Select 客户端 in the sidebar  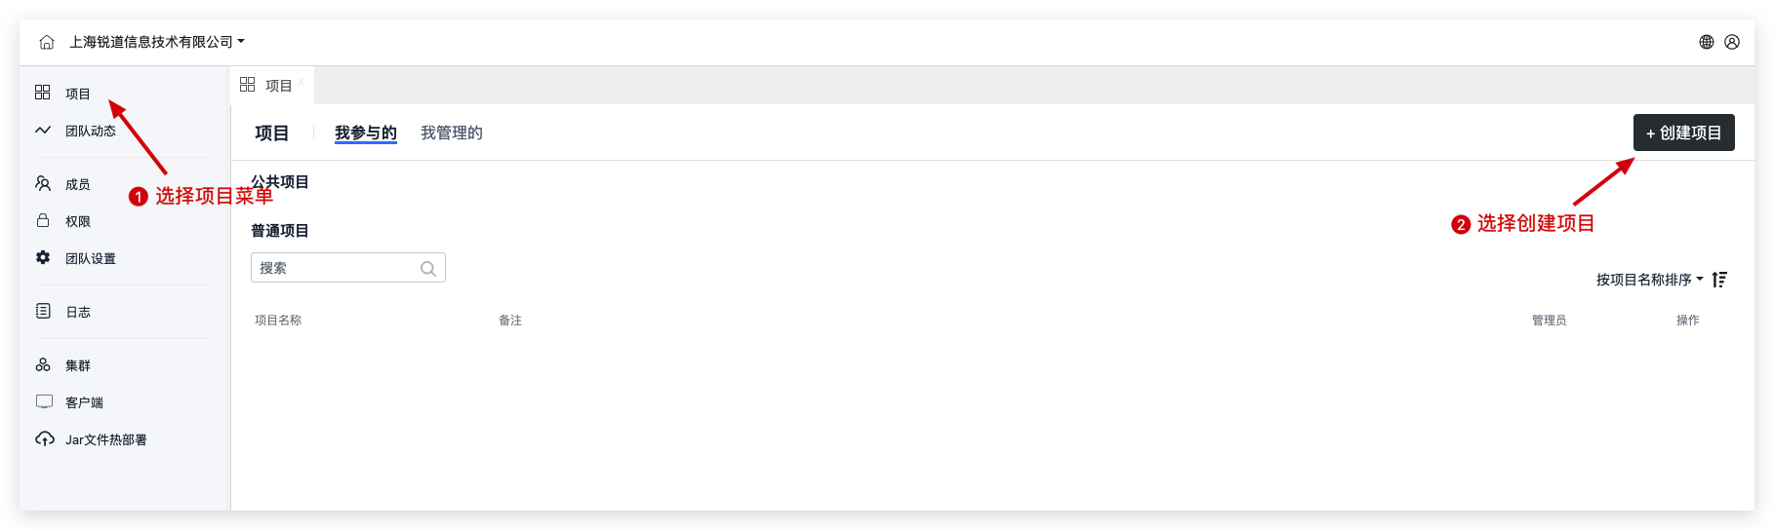coord(84,402)
